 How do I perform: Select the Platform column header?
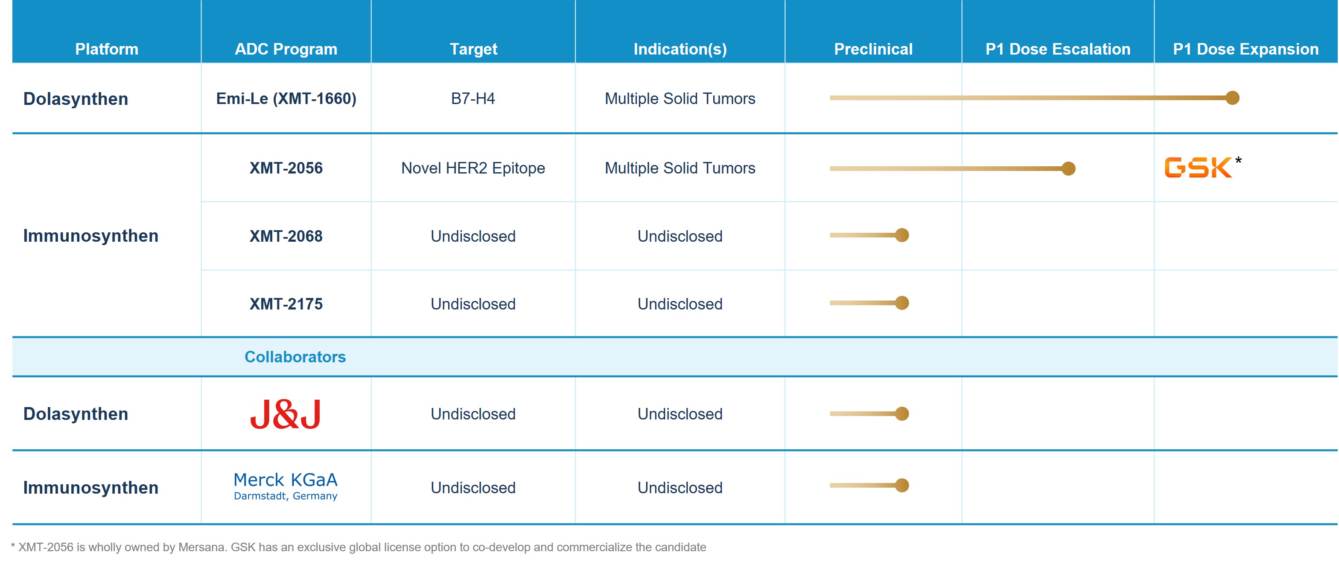coord(107,49)
